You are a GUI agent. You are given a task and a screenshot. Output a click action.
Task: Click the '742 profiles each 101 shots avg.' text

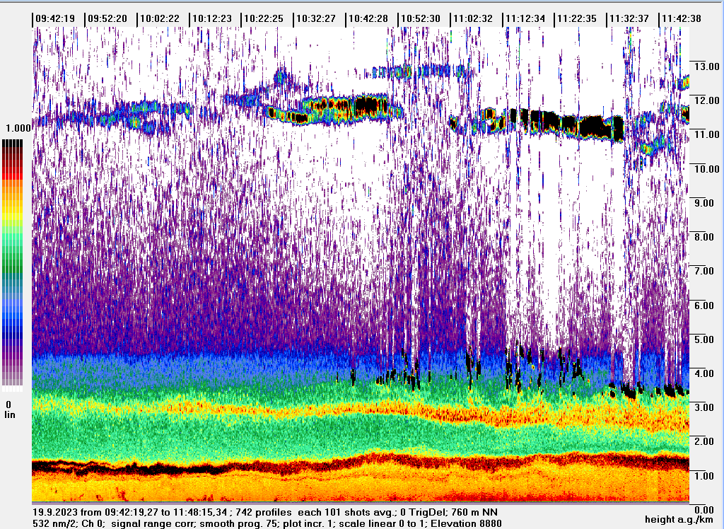pyautogui.click(x=317, y=512)
